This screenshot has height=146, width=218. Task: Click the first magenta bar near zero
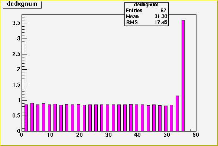click(26, 118)
